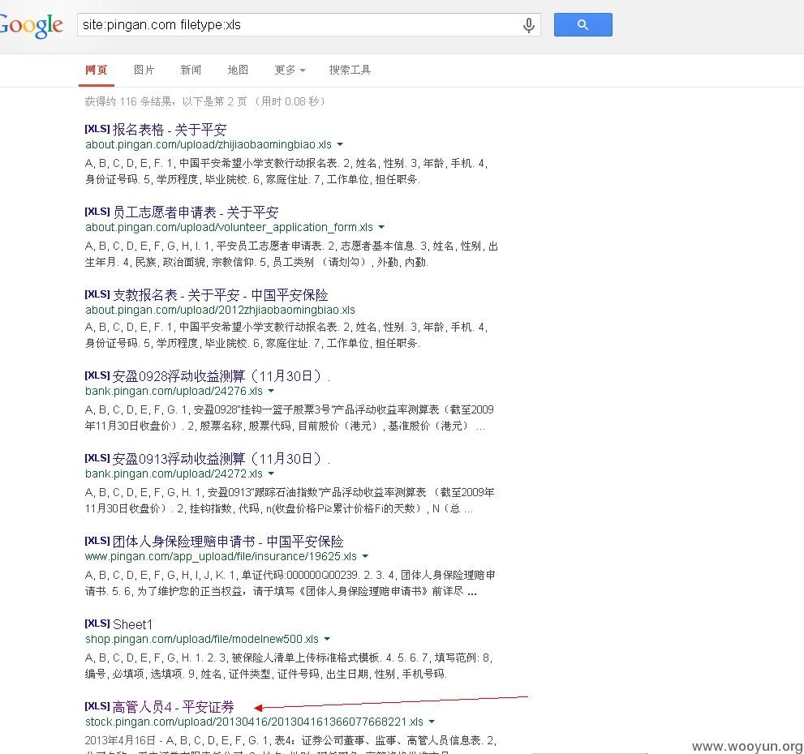The height and width of the screenshot is (754, 804).
Task: Switch to the 新闻 tab
Action: [x=191, y=71]
